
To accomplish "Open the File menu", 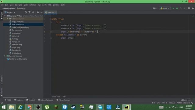I will (2, 5).
